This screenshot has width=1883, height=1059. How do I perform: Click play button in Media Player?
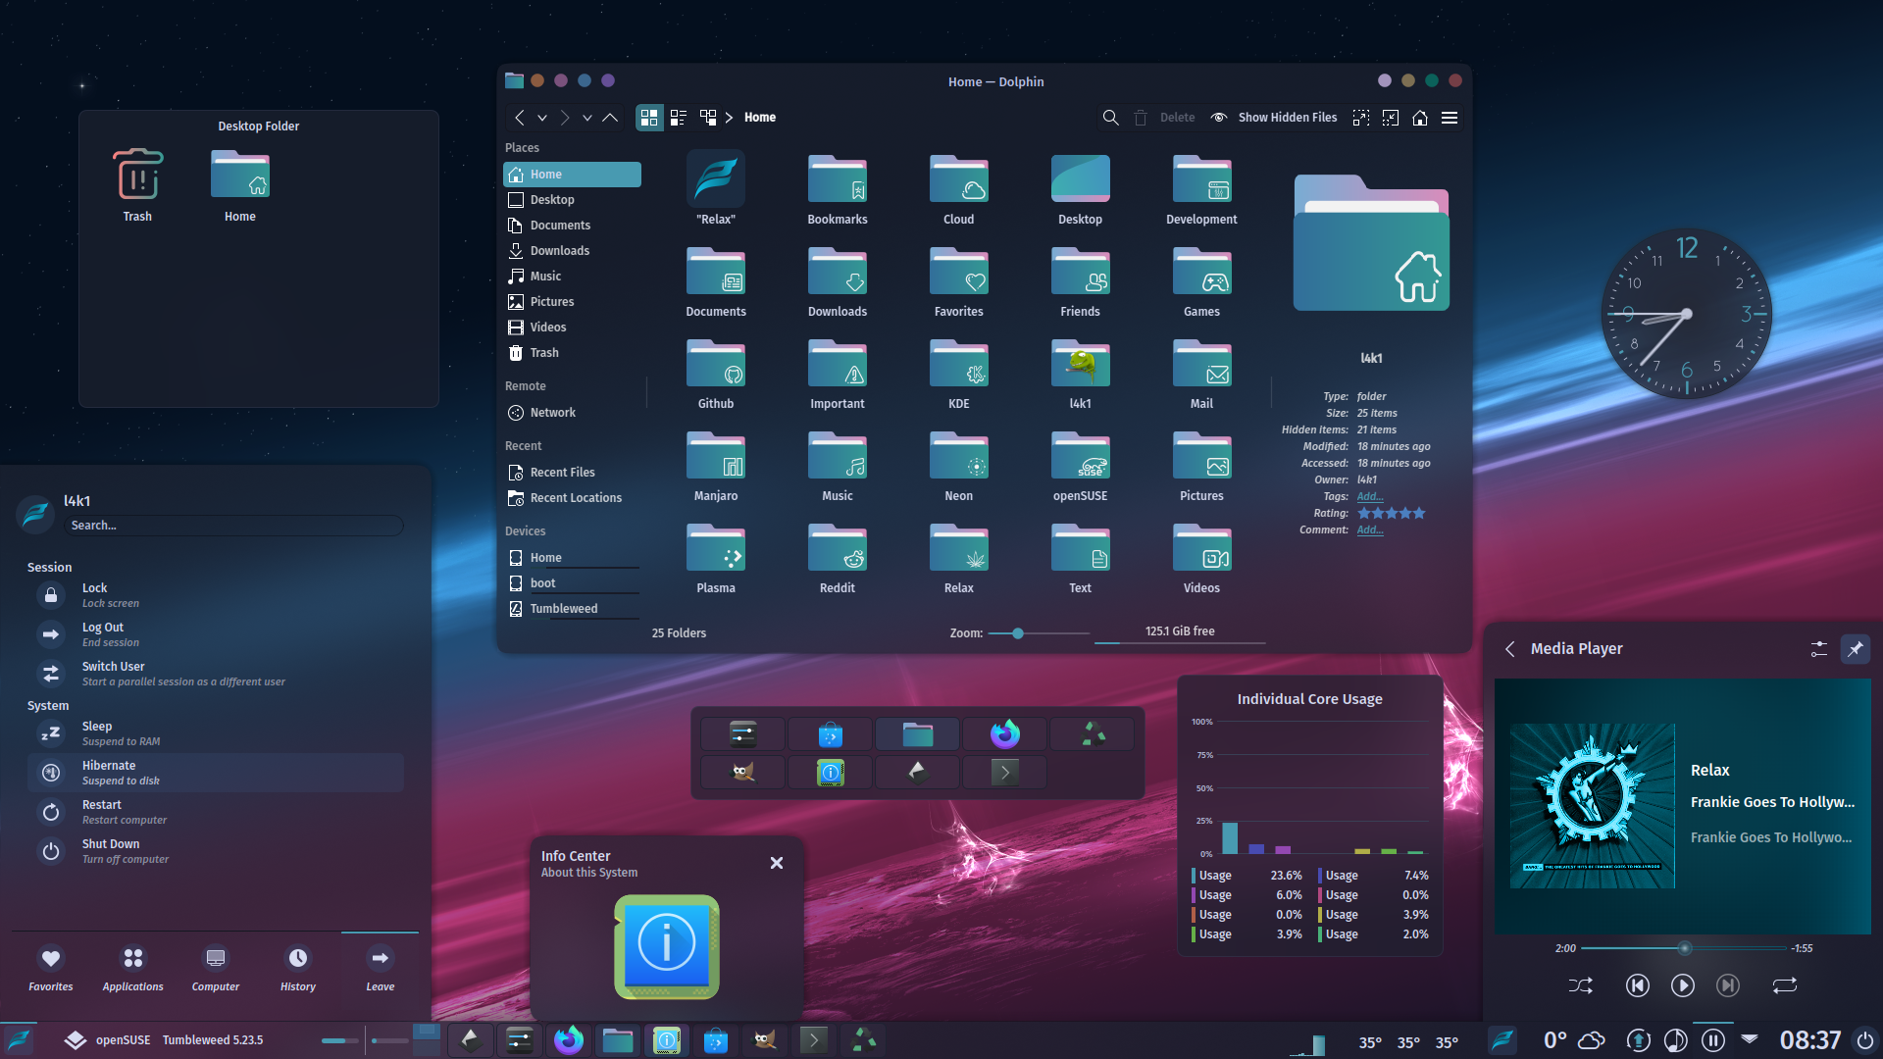click(x=1683, y=985)
